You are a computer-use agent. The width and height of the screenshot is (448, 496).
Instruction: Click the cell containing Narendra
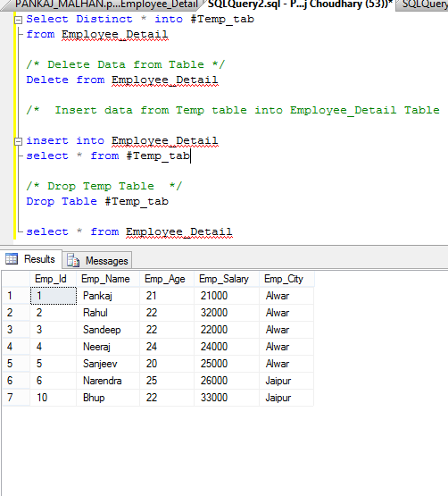(108, 381)
